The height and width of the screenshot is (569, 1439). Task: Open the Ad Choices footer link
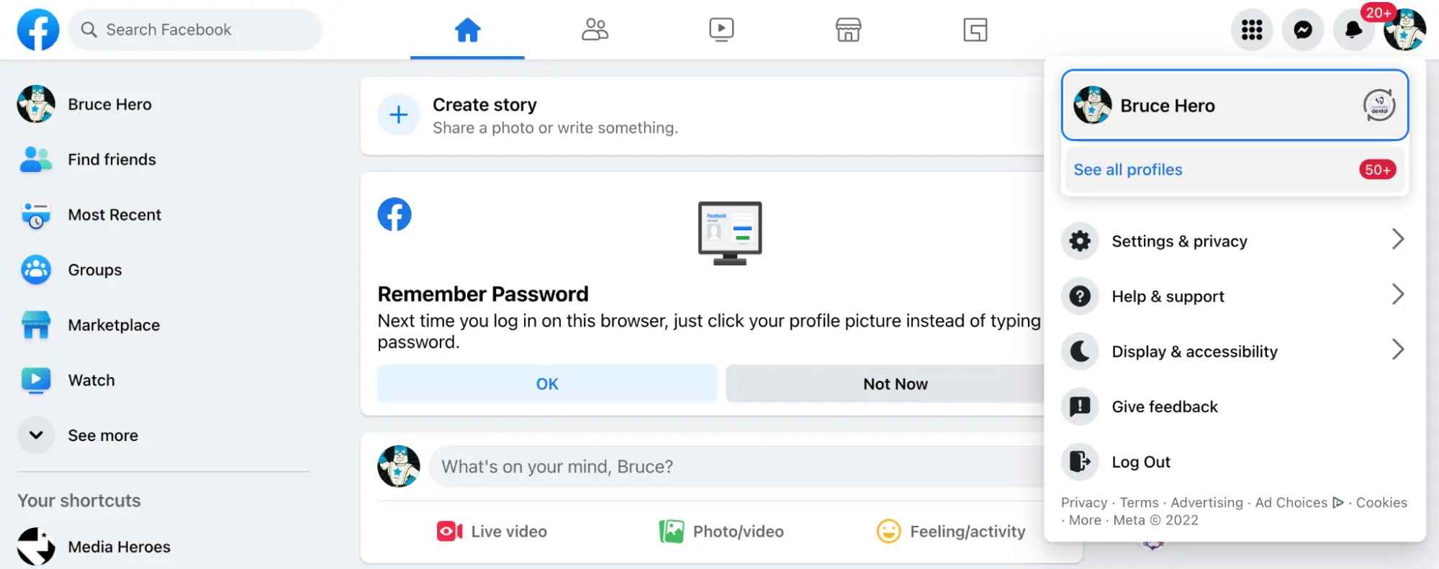(x=1299, y=503)
